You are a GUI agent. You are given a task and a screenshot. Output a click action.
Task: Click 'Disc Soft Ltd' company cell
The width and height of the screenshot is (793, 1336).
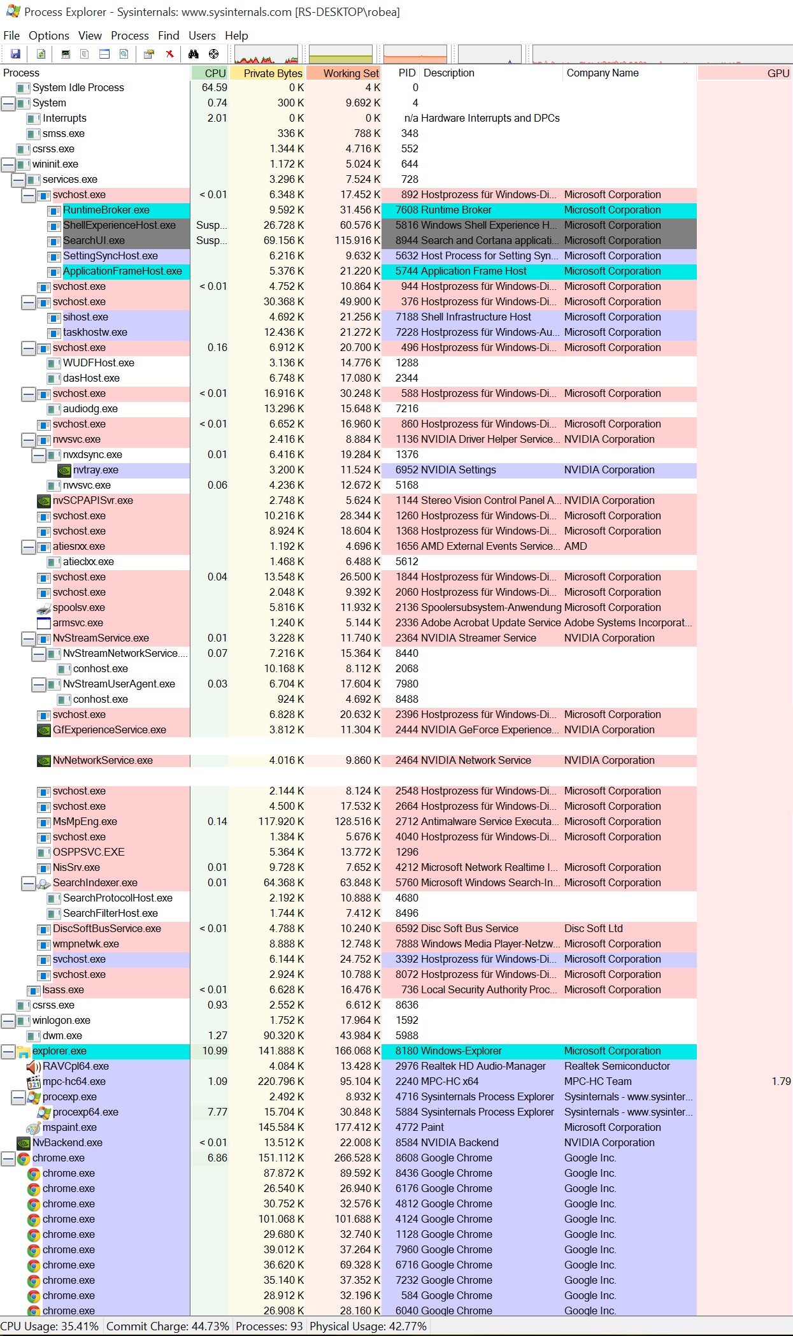coord(594,929)
